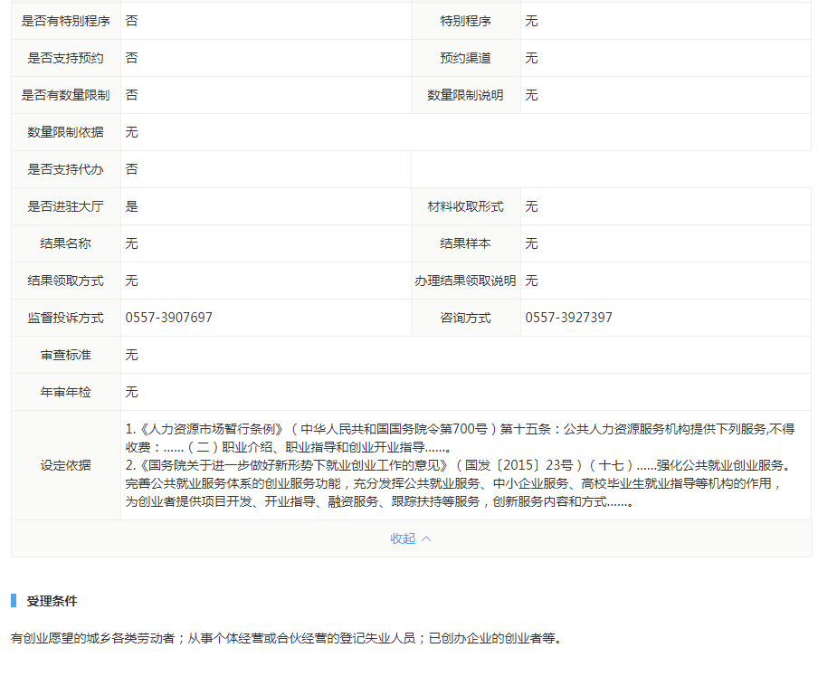The image size is (837, 686).
Task: Click the 是 value for 是否进驻大厅
Action: tap(132, 206)
